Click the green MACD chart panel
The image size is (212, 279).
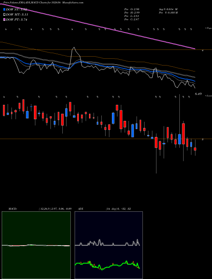pyautogui.click(x=36, y=245)
